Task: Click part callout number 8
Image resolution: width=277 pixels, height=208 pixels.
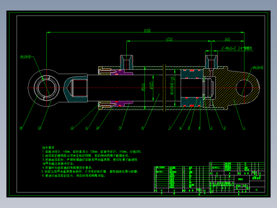Action: 142,128
